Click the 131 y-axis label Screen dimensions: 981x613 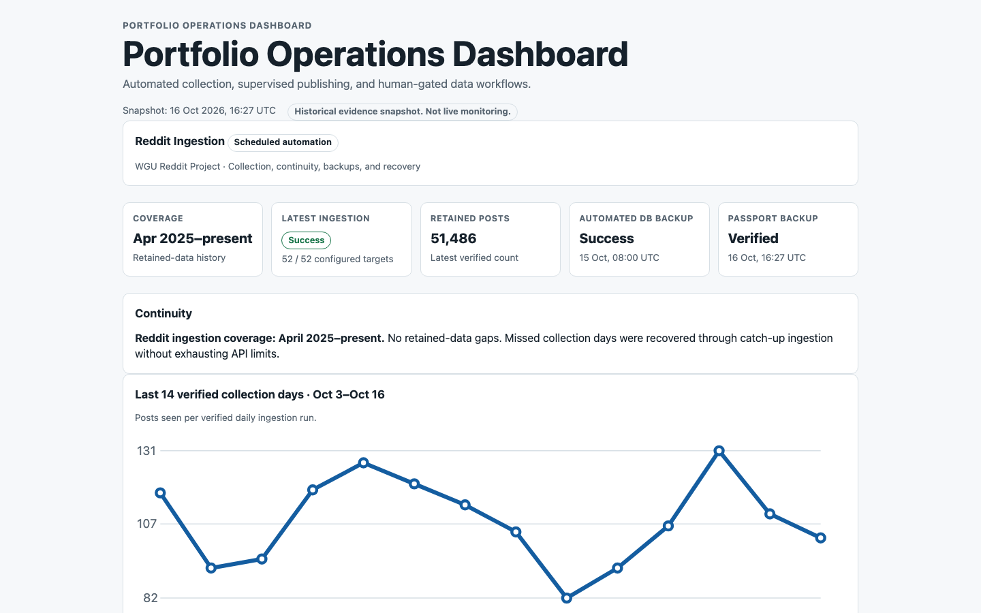tap(146, 451)
